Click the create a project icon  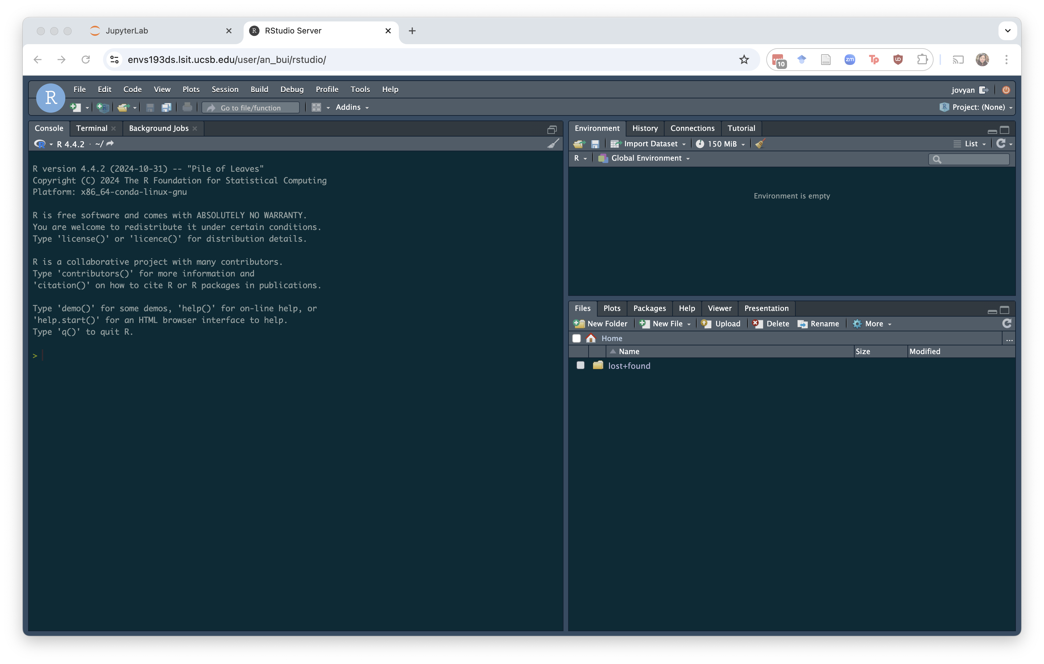(x=103, y=107)
